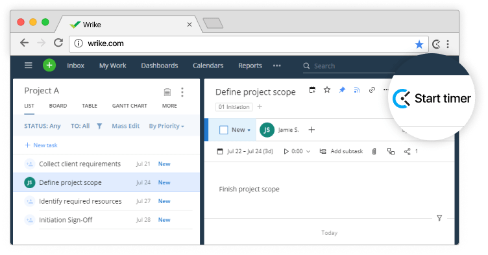Open the Clockify extension in browser toolbar
The image size is (488, 255).
(x=436, y=44)
